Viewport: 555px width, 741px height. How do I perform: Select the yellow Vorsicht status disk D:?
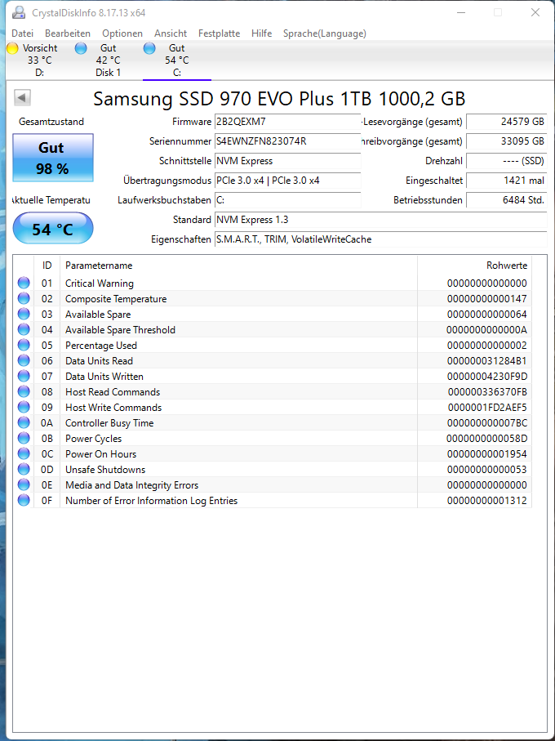point(13,48)
